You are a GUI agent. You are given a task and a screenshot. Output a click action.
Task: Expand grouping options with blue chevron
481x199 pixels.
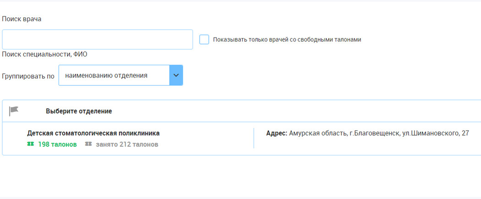coord(176,75)
